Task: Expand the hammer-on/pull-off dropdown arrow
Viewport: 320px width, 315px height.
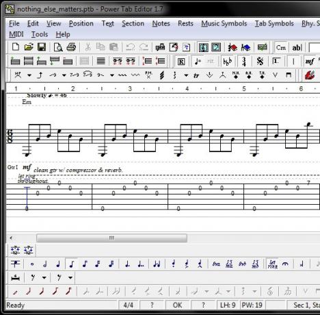Action: point(29,75)
